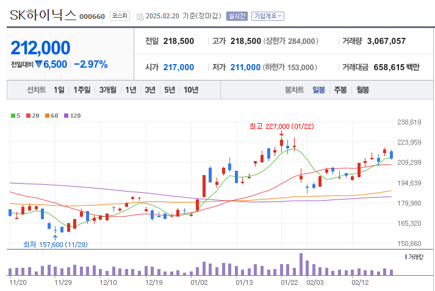This screenshot has width=435, height=291.
Task: Select the 3개월 line chart tab
Action: click(x=108, y=90)
